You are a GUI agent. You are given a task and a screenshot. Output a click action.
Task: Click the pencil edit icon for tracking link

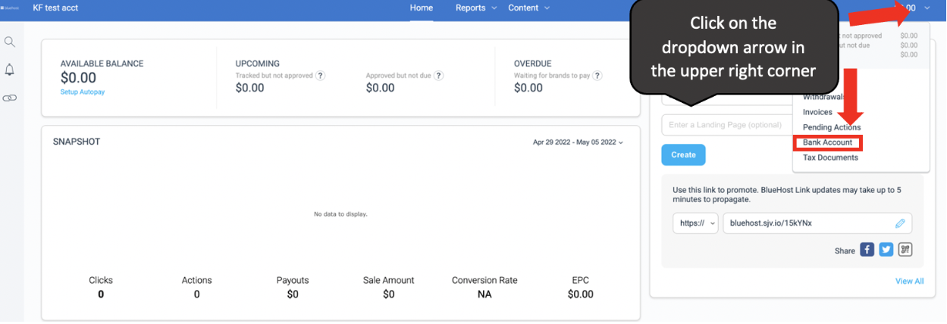tap(900, 223)
